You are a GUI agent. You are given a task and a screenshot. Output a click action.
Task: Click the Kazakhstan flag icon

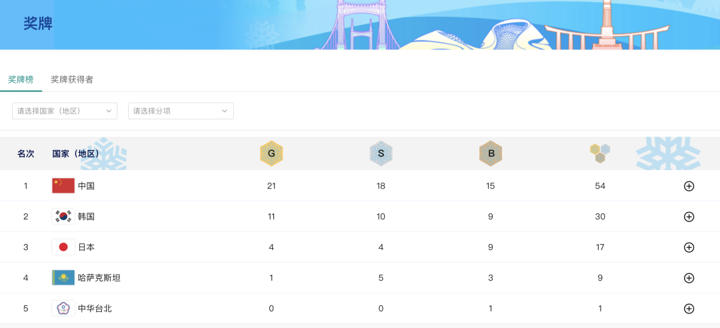63,278
